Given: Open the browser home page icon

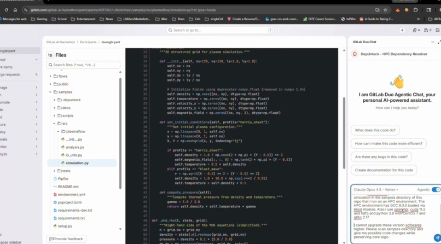Looking at the screenshot, I should coord(15,10).
